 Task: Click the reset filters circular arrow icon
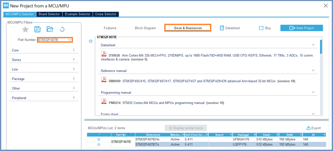pyautogui.click(x=62, y=29)
